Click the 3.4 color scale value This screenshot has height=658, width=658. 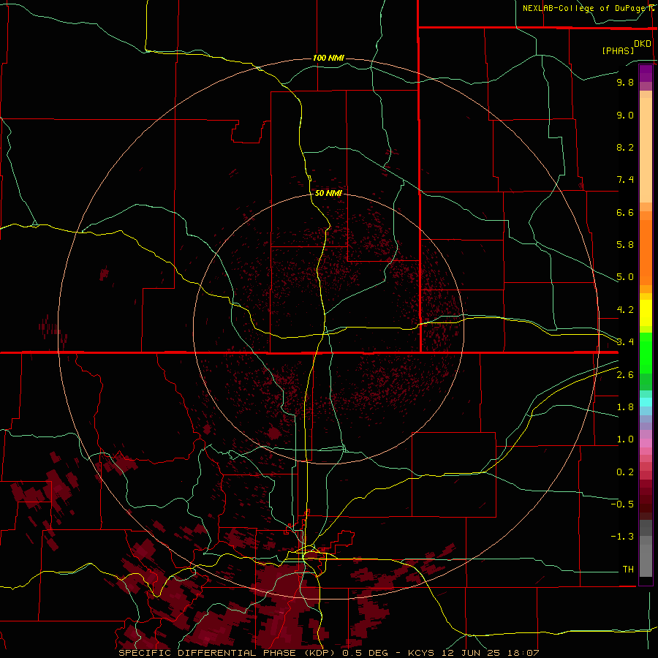pos(625,342)
